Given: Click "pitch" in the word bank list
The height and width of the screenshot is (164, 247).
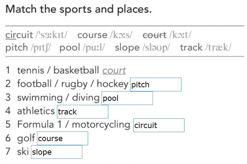Looking at the screenshot, I should tap(17, 47).
